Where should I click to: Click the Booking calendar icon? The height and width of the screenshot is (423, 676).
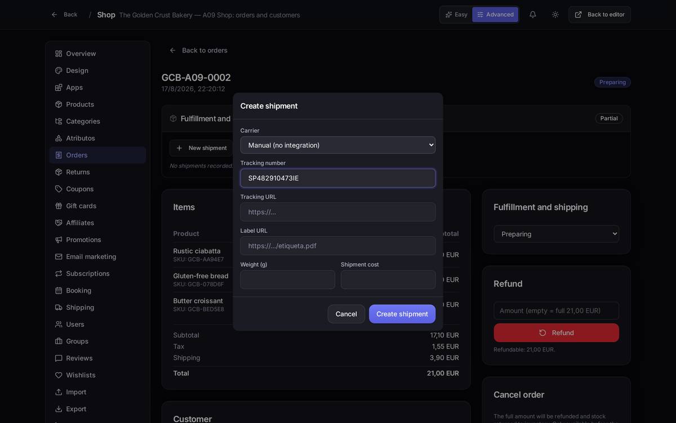[x=59, y=290]
